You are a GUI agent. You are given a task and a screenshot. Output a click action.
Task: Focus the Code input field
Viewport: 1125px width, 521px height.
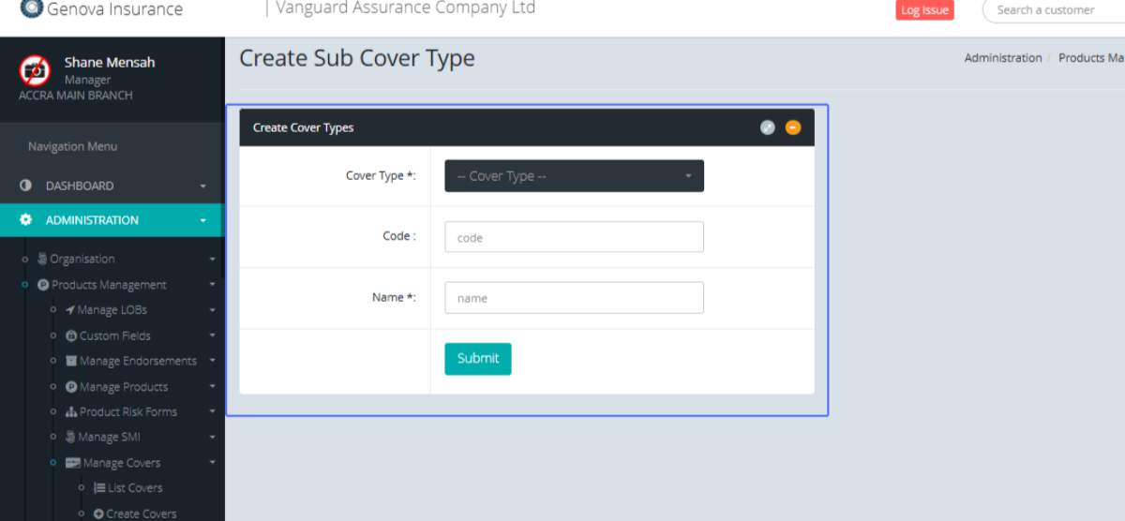pos(574,237)
